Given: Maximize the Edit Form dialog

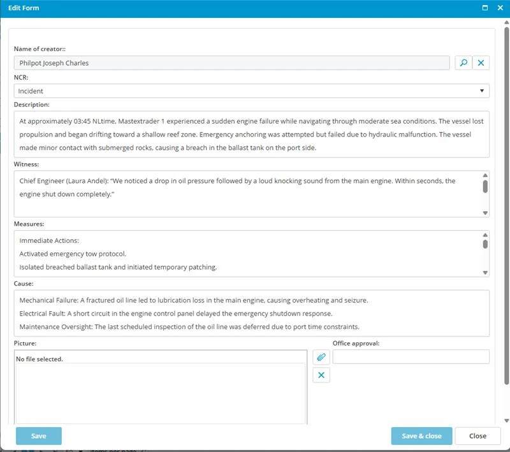Looking at the screenshot, I should (x=485, y=8).
